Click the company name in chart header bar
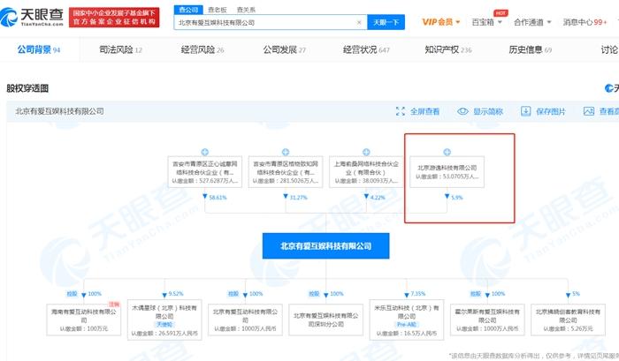Image resolution: width=619 pixels, height=361 pixels. pos(59,111)
